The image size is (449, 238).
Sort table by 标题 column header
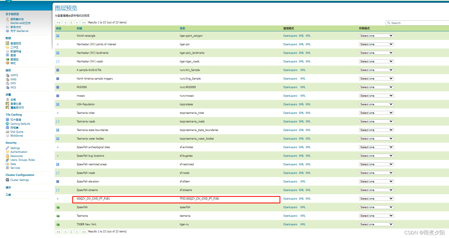(x=79, y=28)
